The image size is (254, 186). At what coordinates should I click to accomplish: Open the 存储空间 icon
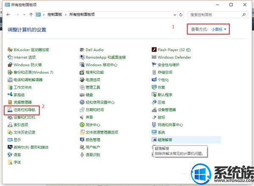[154, 72]
